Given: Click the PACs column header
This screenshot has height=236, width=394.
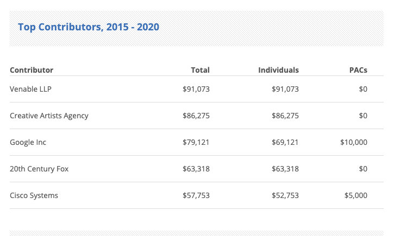Looking at the screenshot, I should 358,70.
